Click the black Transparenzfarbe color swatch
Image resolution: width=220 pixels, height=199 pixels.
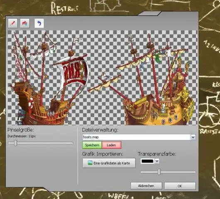point(147,161)
